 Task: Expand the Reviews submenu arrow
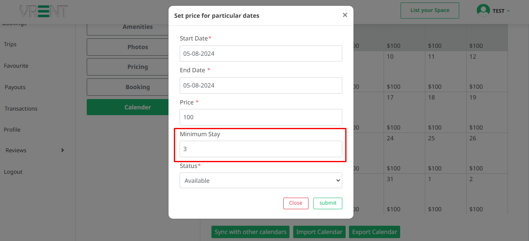[62, 150]
